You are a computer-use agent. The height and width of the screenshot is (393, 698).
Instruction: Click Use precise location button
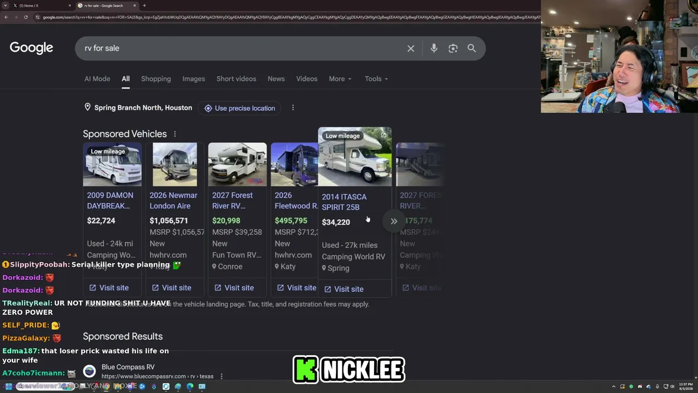(239, 108)
